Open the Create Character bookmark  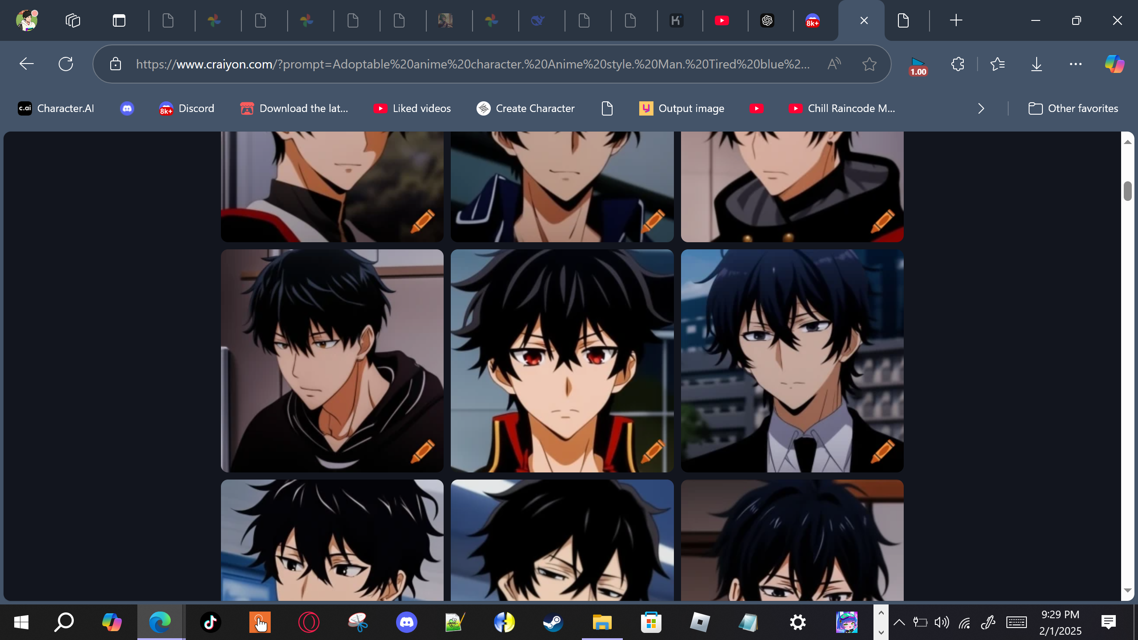525,108
